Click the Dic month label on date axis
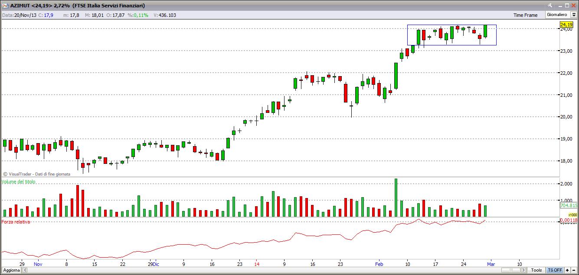The image size is (579, 275). coord(156,264)
